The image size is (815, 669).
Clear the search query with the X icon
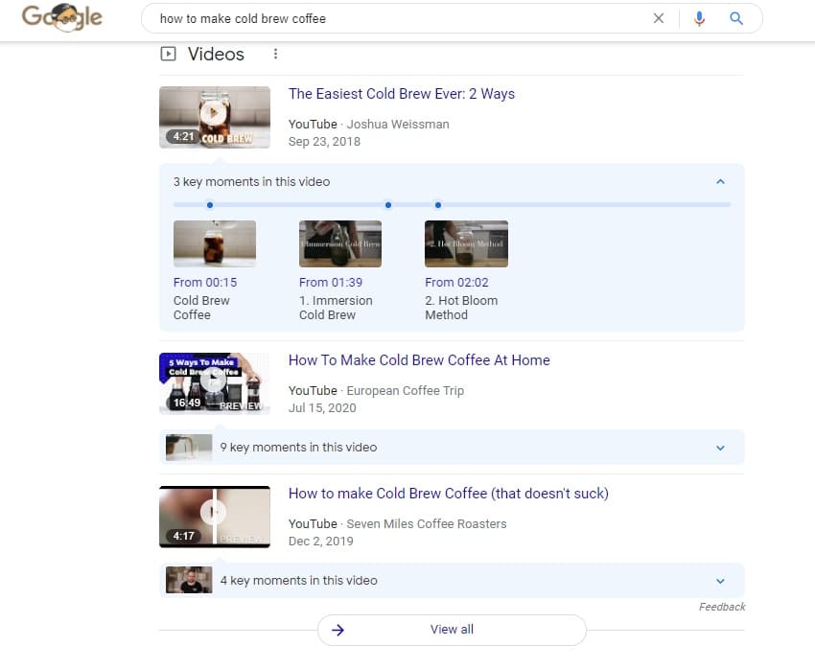coord(659,18)
